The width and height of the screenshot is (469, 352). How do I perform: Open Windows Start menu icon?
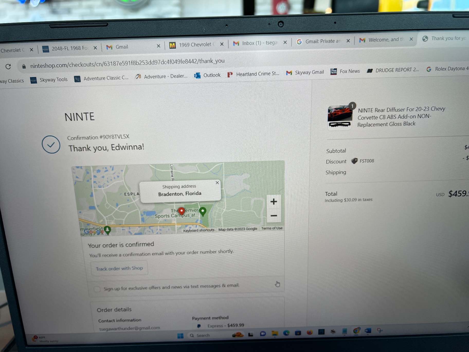tap(180, 336)
